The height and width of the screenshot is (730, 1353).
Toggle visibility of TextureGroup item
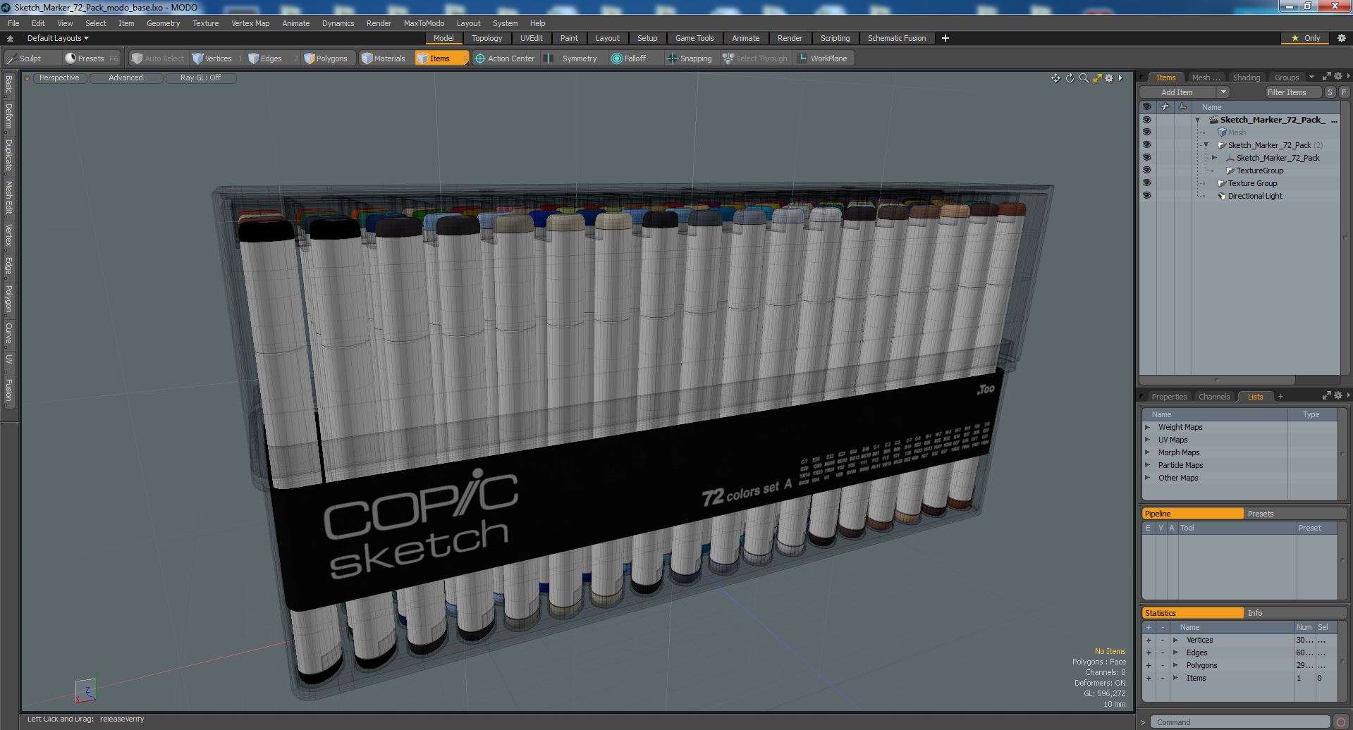coord(1146,171)
